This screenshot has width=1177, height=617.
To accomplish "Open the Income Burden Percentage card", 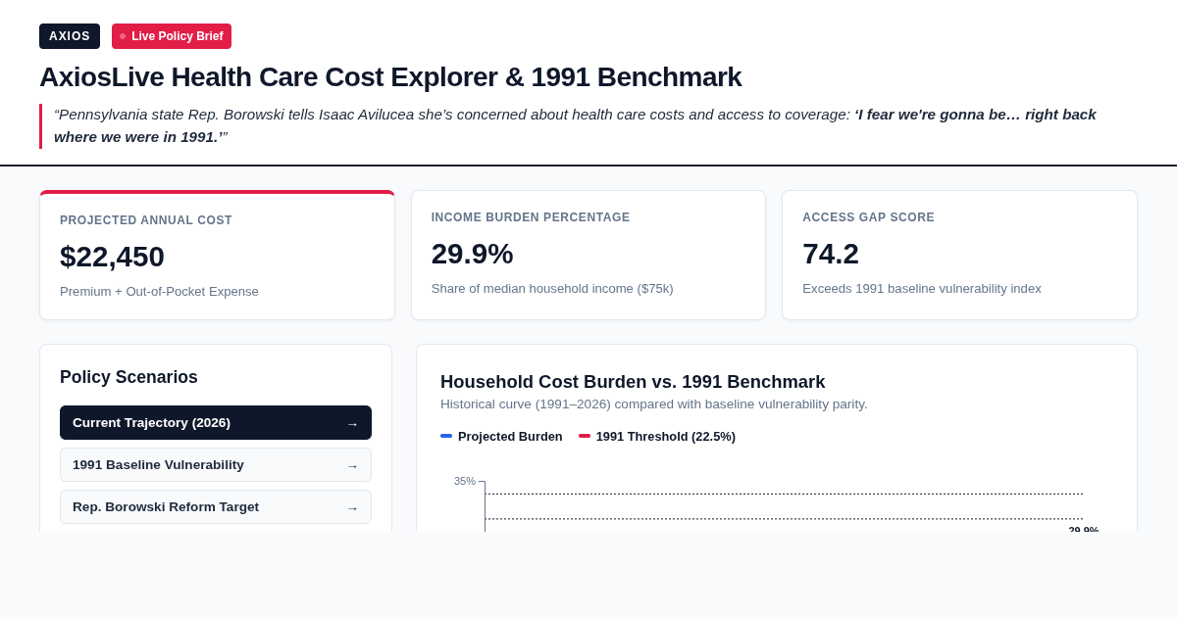I will tap(588, 256).
